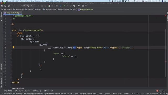Click div.entry-content breadcrumb below editor
The height and width of the screenshot is (95, 168).
18,88
